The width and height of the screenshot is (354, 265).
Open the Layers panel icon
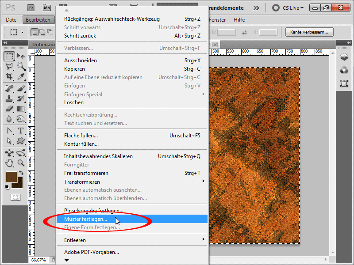tap(344, 57)
